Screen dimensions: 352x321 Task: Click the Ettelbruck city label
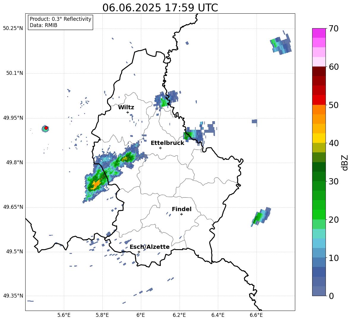167,143
